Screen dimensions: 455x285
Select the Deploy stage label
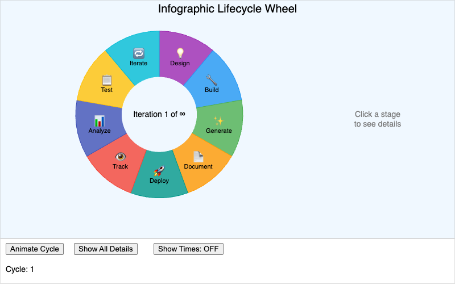coord(159,181)
